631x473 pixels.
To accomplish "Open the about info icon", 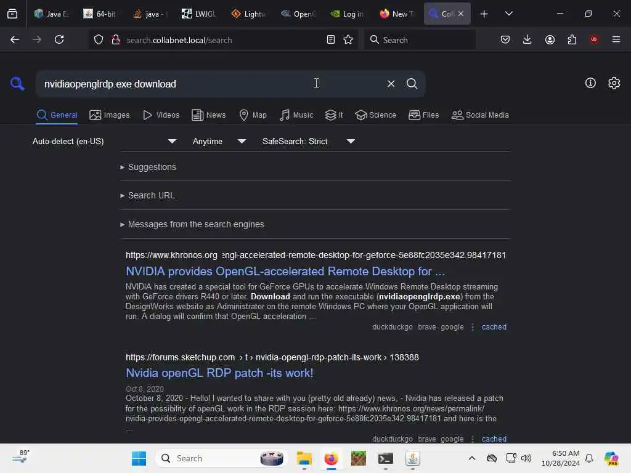I will point(590,83).
